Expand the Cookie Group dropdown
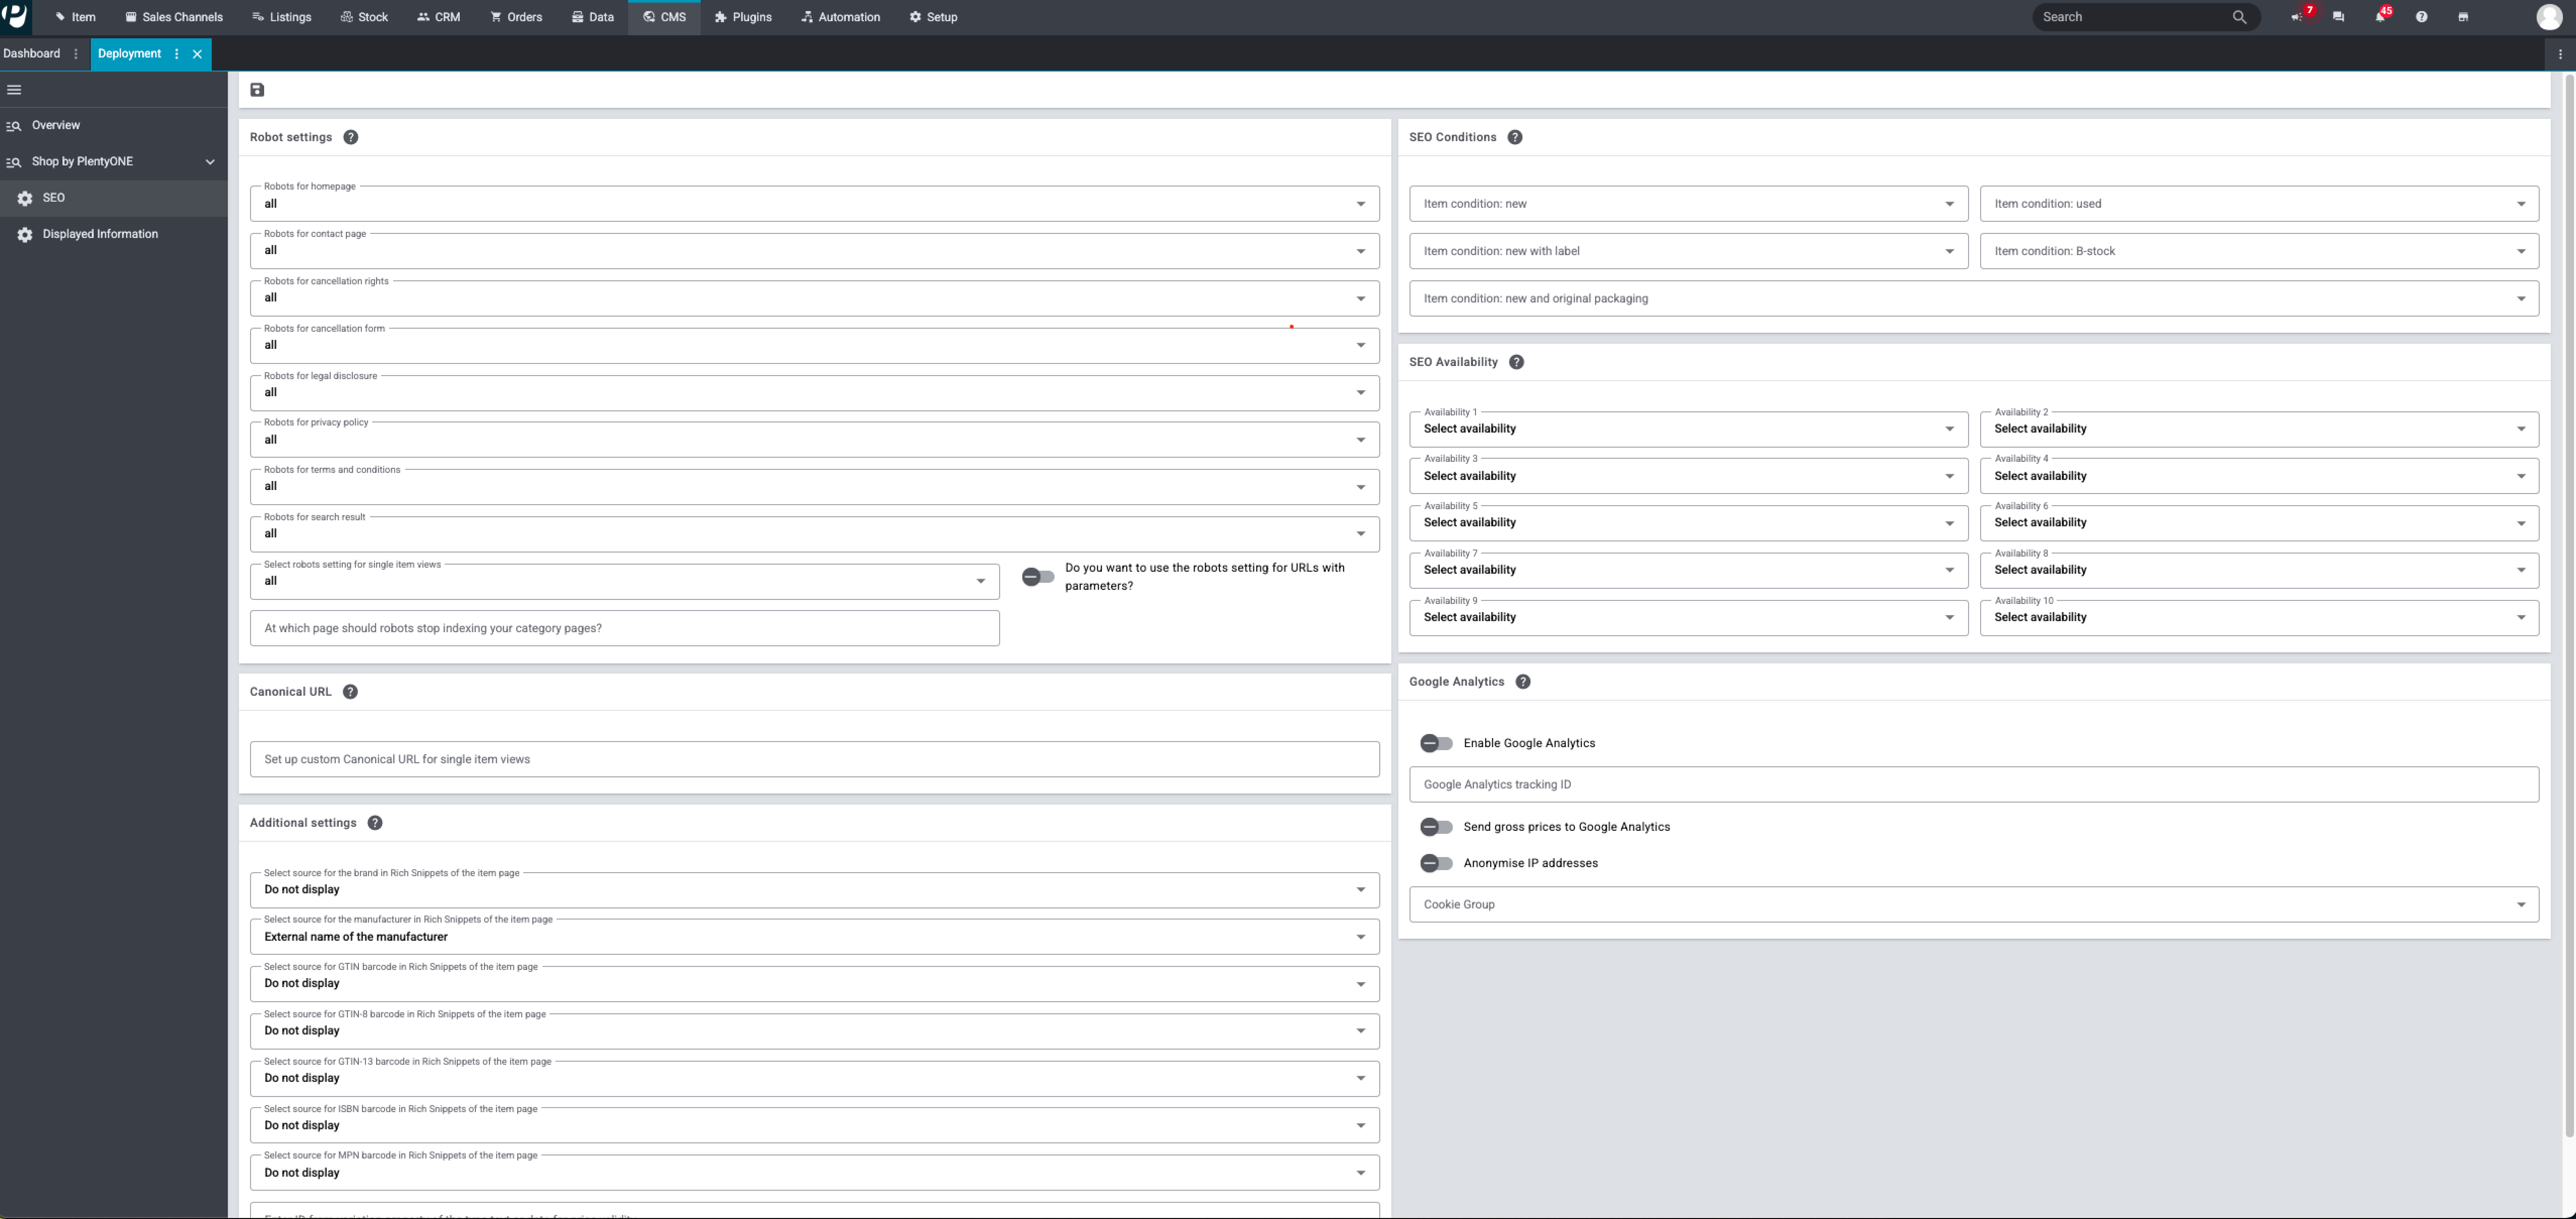 click(1973, 904)
